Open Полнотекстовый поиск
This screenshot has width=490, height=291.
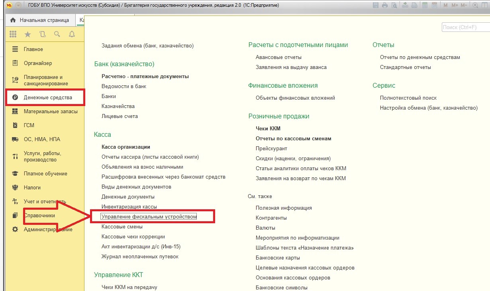(408, 98)
